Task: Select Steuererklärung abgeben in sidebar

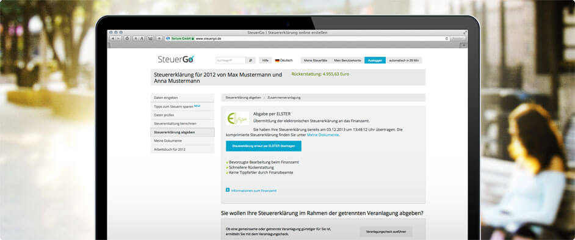Action: (x=183, y=132)
